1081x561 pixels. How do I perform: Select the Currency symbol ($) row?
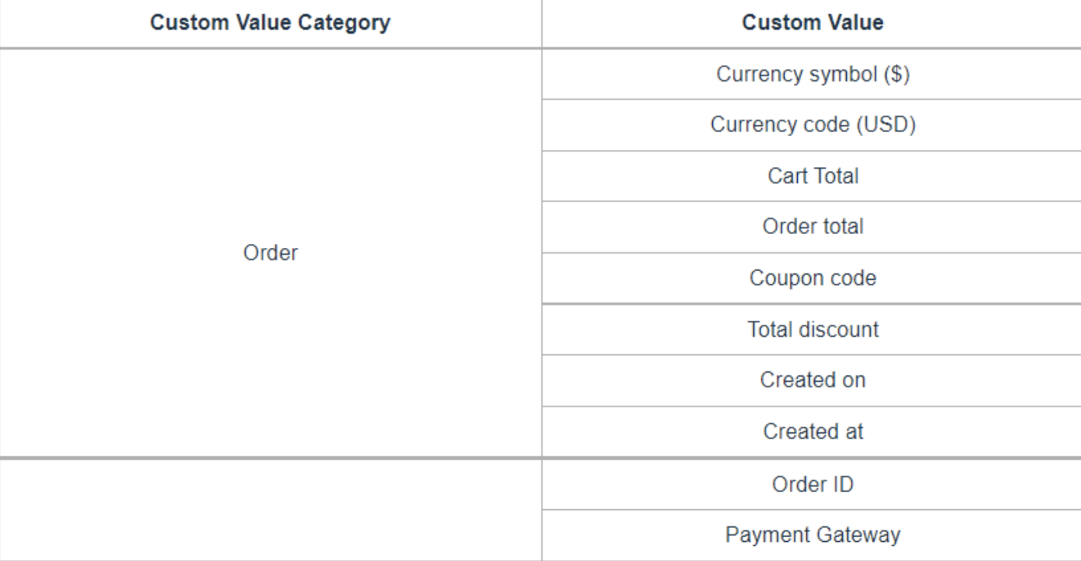812,74
